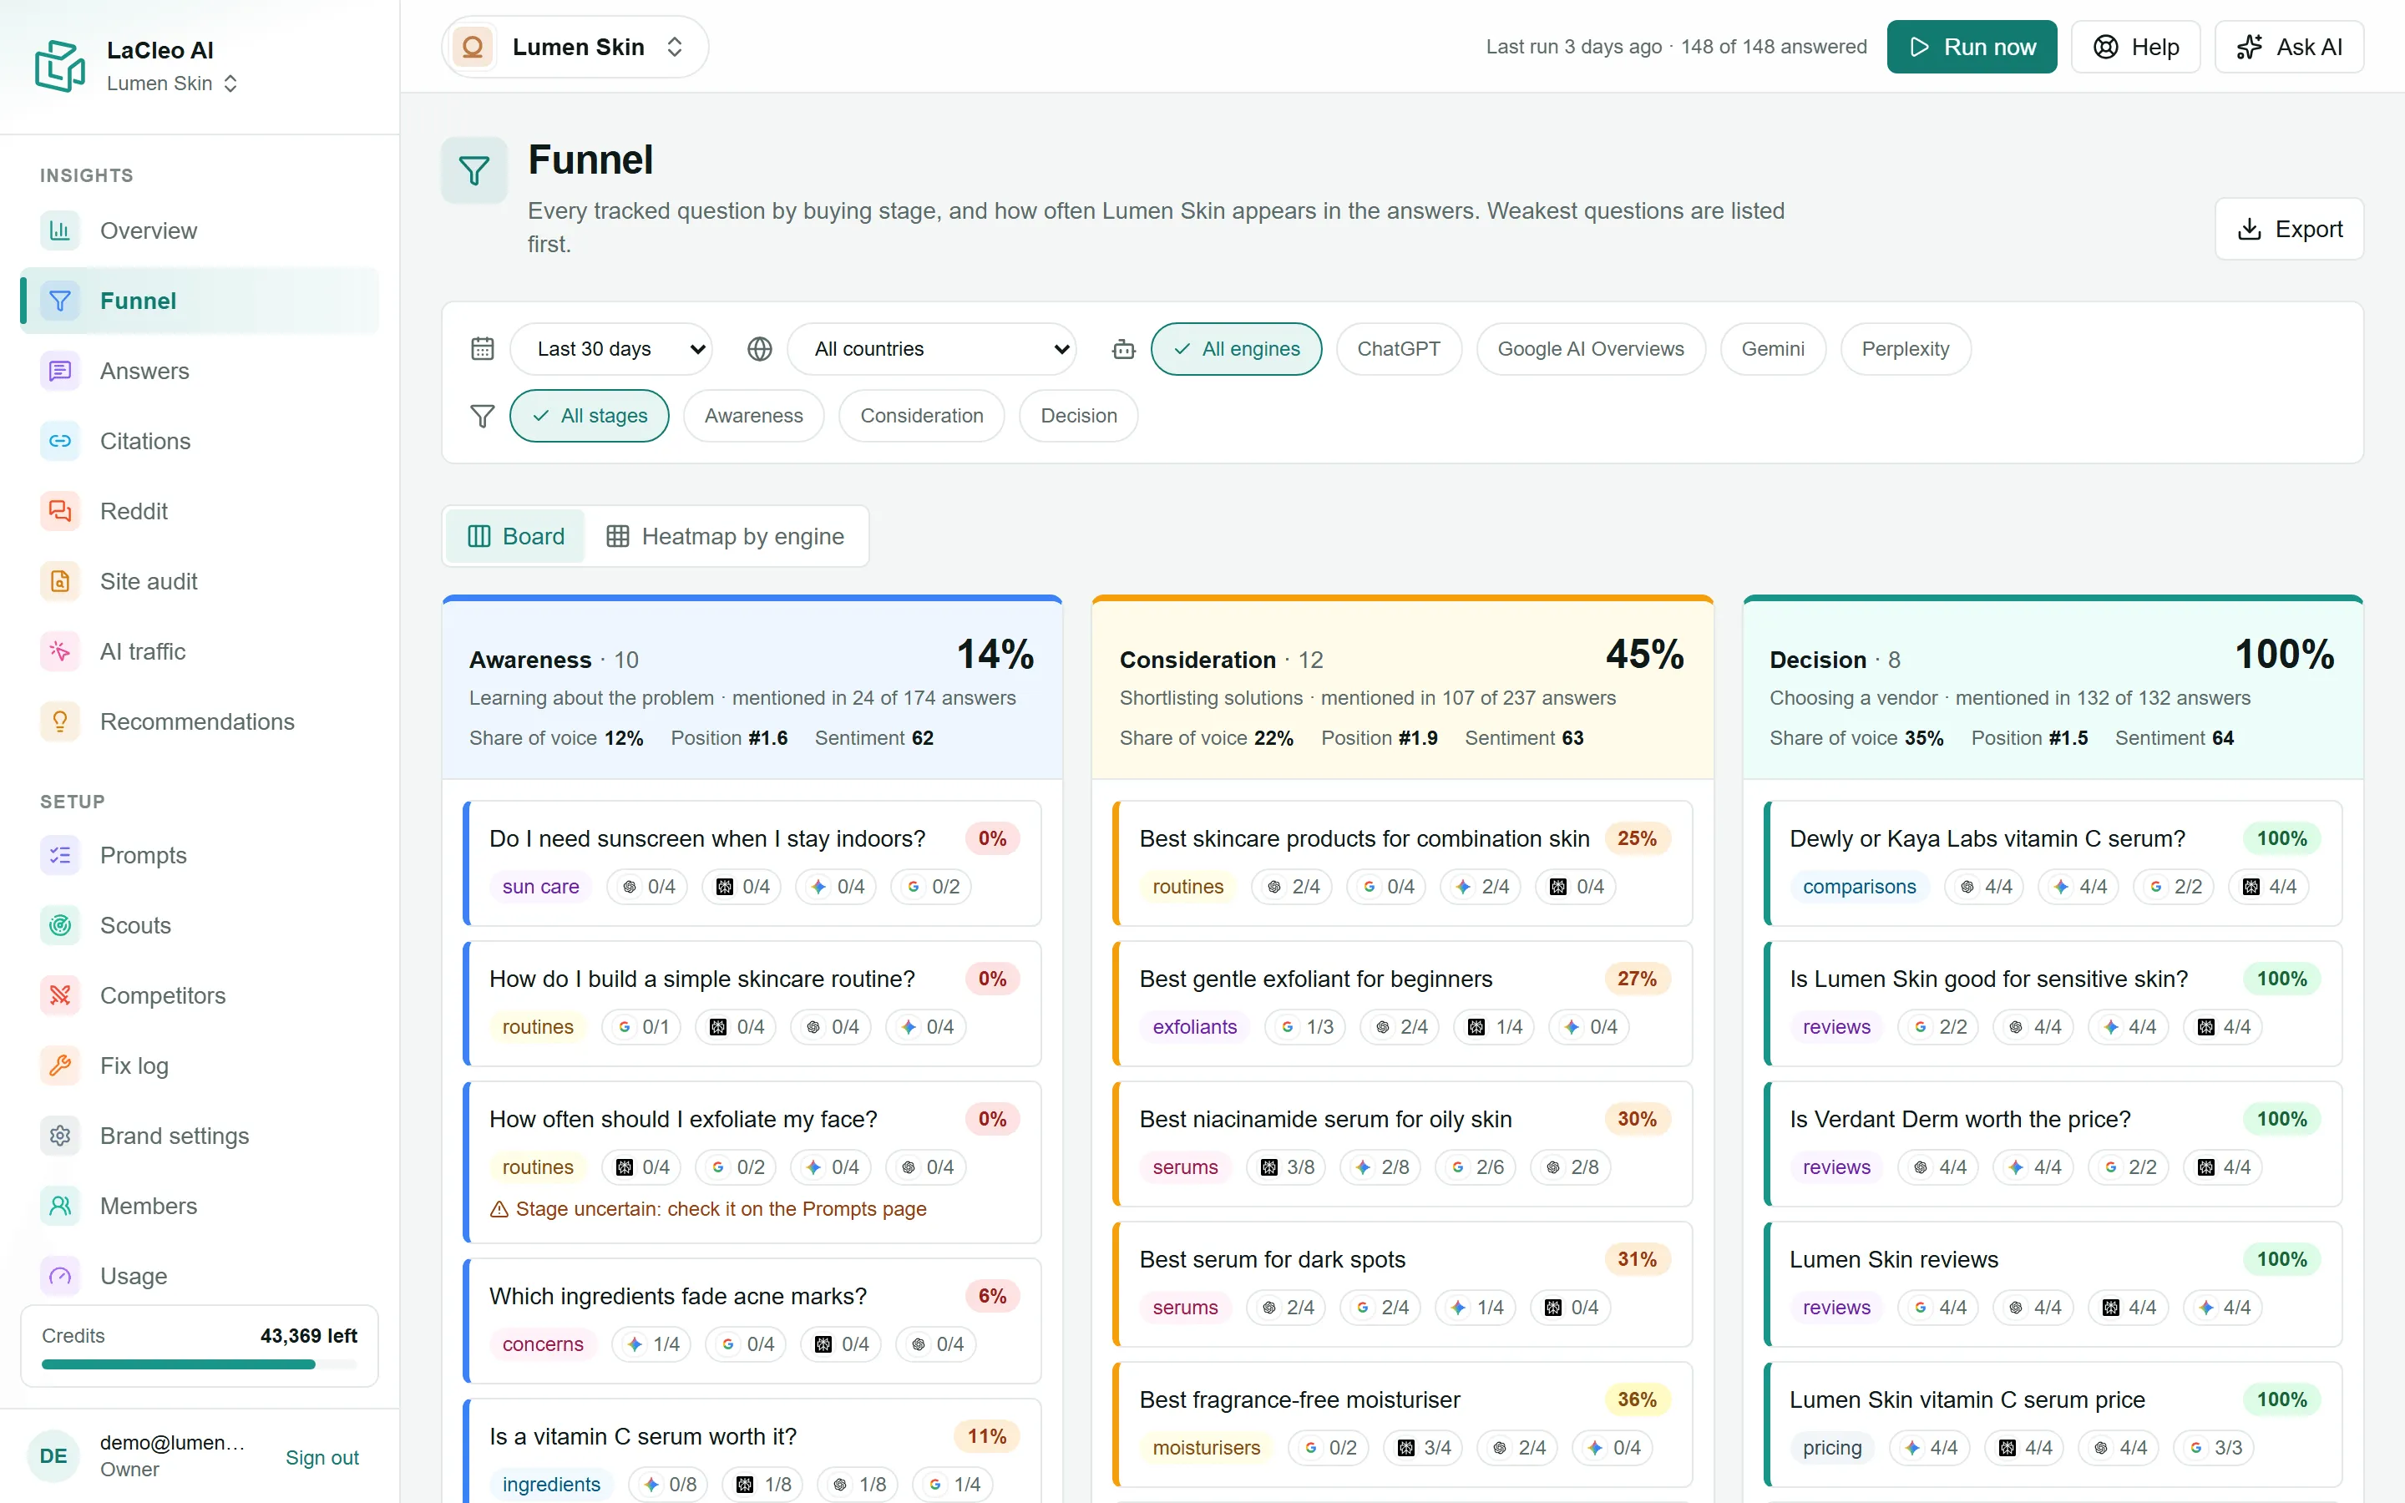Image resolution: width=2405 pixels, height=1503 pixels.
Task: Click the Export button
Action: 2289,229
